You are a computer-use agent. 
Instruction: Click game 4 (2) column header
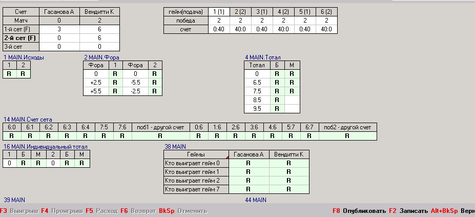[283, 12]
